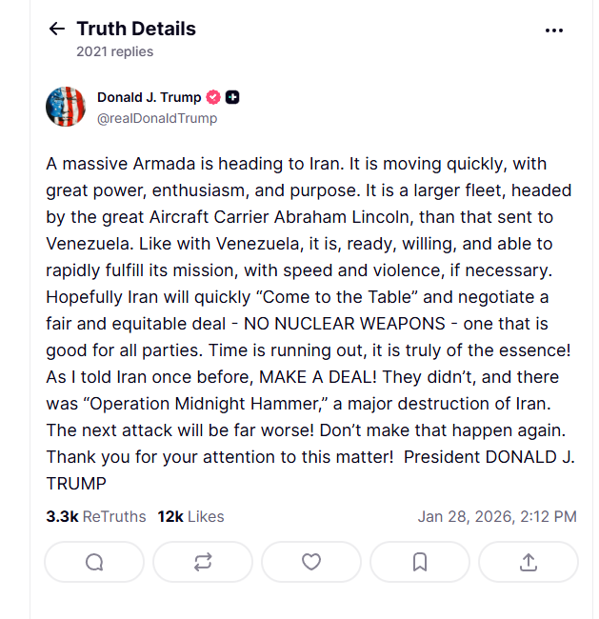This screenshot has width=599, height=619.
Task: Click the Truth Details page heading
Action: (136, 29)
